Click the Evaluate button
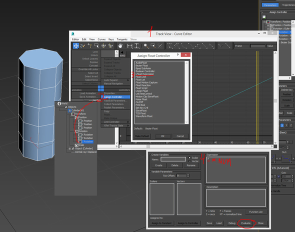295x232 pixels. 246,223
